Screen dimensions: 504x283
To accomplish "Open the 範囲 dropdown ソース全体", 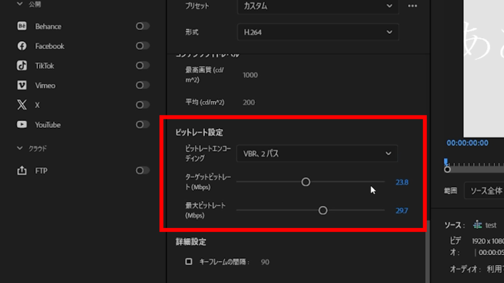I will pyautogui.click(x=484, y=191).
